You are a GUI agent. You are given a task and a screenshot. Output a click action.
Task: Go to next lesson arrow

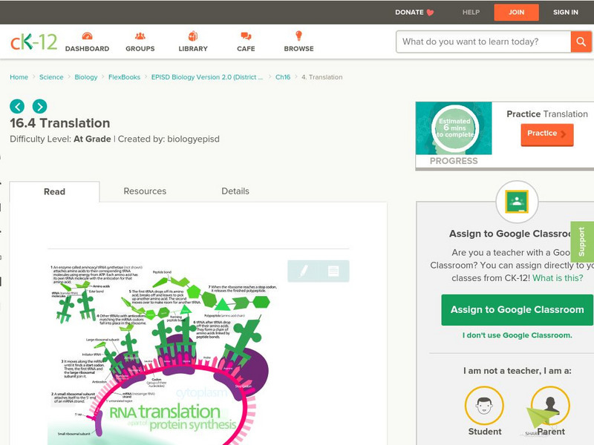[40, 106]
